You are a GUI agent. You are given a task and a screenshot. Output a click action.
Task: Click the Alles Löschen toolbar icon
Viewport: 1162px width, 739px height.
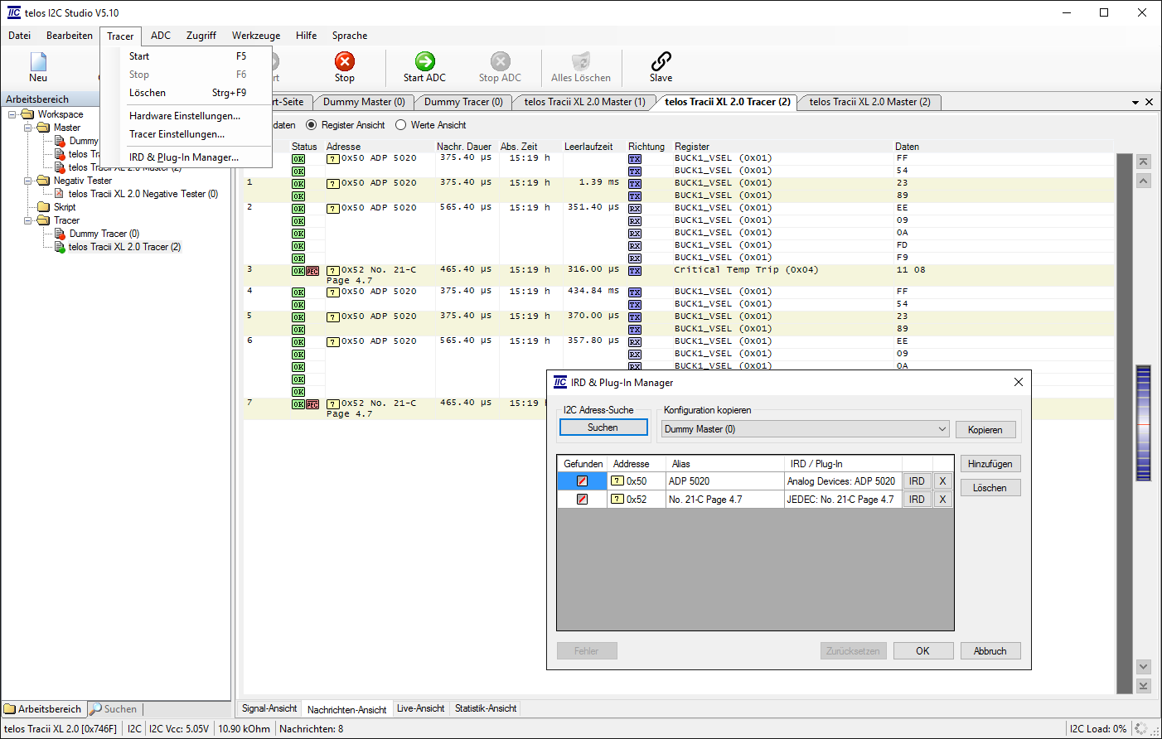[x=581, y=61]
